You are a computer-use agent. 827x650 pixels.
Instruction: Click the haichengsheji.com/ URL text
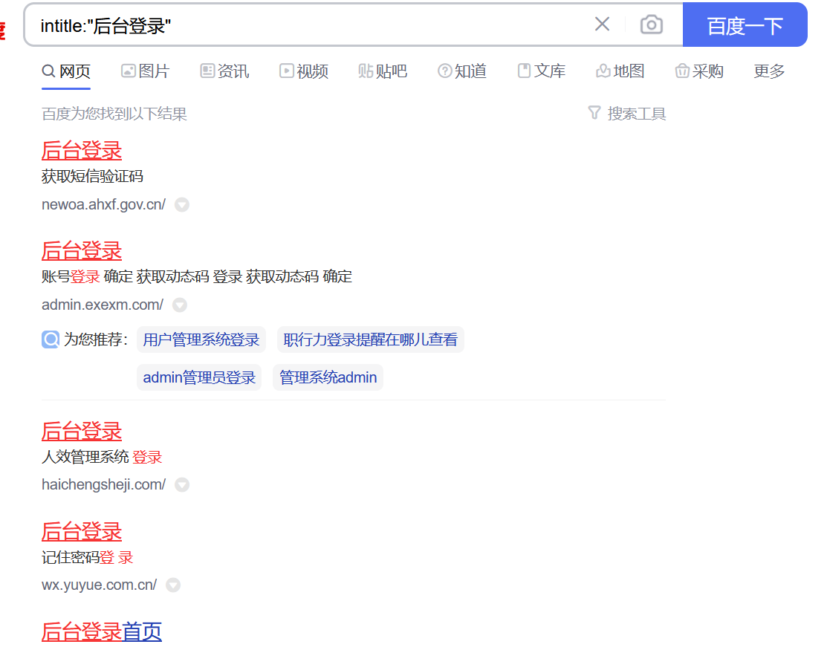(103, 484)
